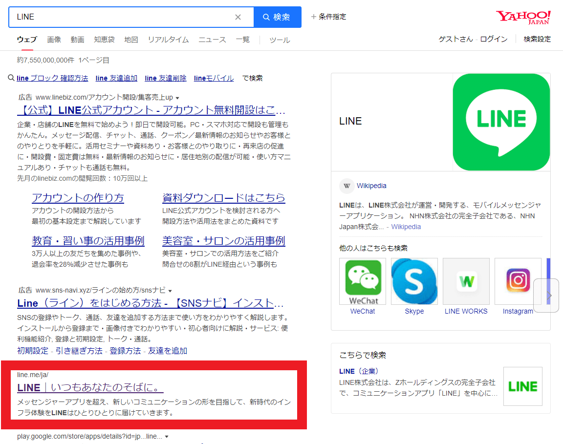563x444 pixels.
Task: Open the ツール menu
Action: (280, 40)
